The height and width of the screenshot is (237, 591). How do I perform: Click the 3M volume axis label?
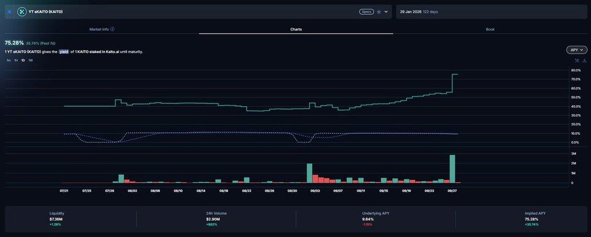(573, 154)
